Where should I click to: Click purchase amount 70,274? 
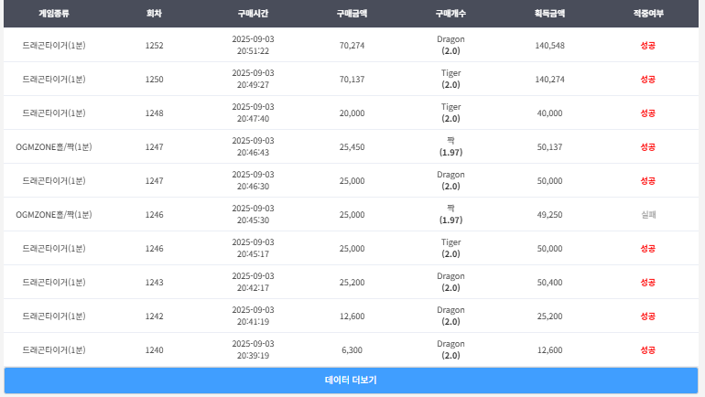(x=352, y=46)
